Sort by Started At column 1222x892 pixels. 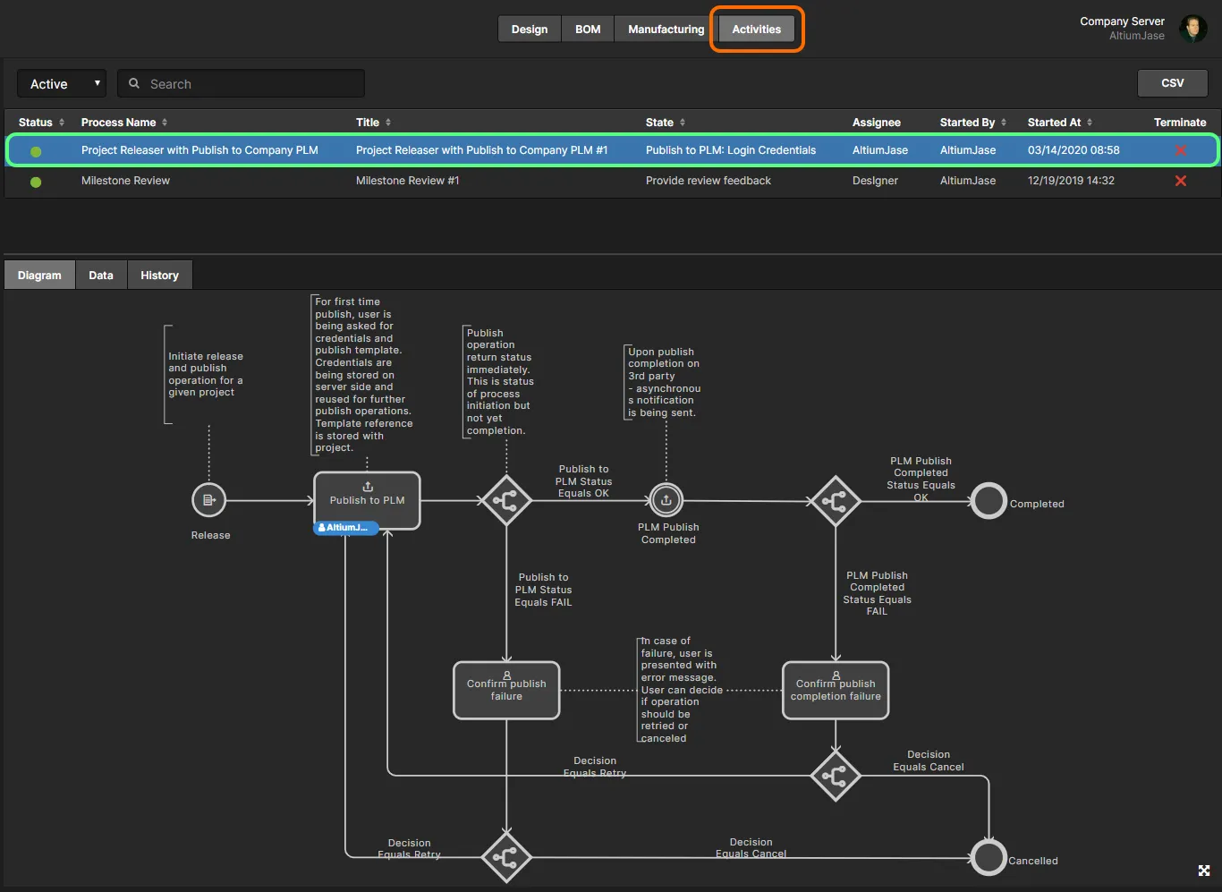[1059, 123]
